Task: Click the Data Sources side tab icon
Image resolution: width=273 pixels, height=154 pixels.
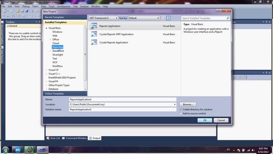Action: coord(2,47)
